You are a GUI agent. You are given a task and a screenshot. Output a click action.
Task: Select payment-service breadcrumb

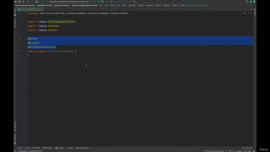coord(44,5)
